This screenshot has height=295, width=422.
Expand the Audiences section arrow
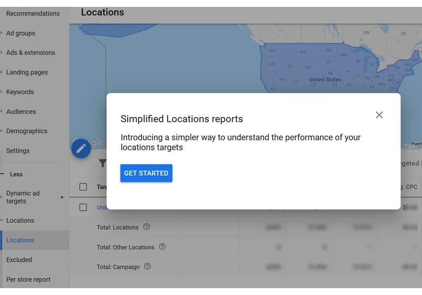tap(2, 111)
